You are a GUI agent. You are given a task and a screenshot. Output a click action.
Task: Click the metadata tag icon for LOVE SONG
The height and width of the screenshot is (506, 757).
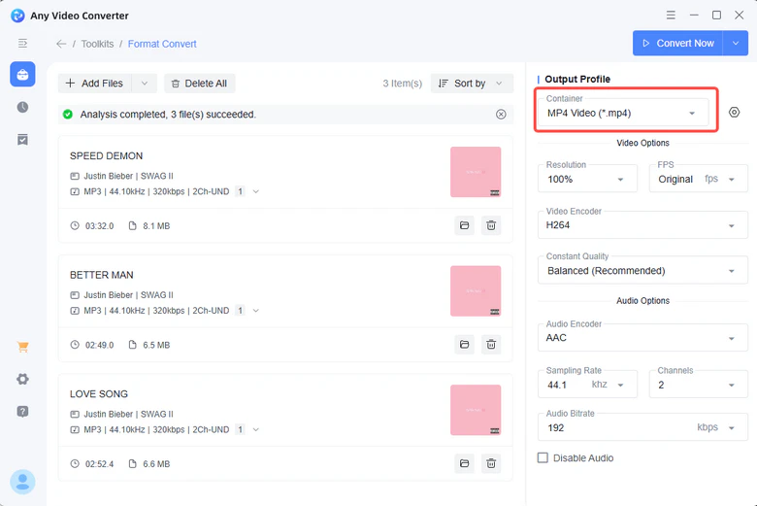click(75, 414)
